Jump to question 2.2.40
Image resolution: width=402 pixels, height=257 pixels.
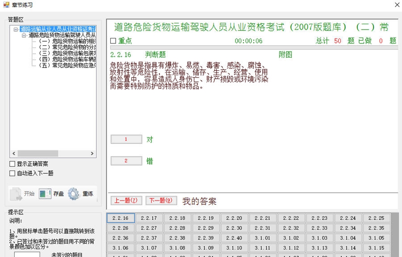click(x=234, y=238)
